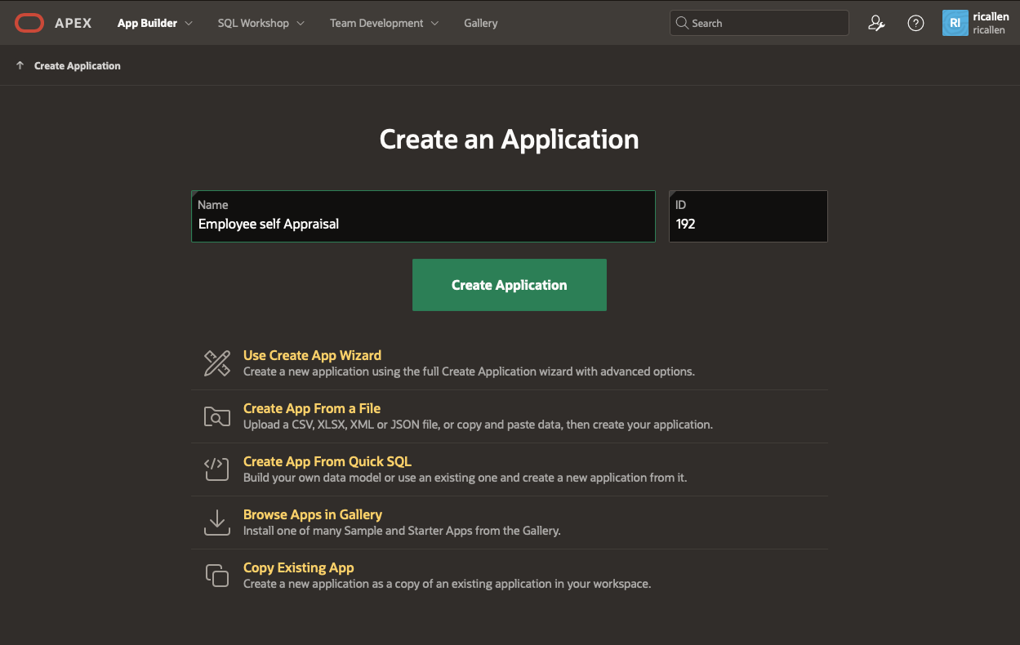Click the Oracle APEX logo icon
Screen dimensions: 1020x645
click(29, 23)
